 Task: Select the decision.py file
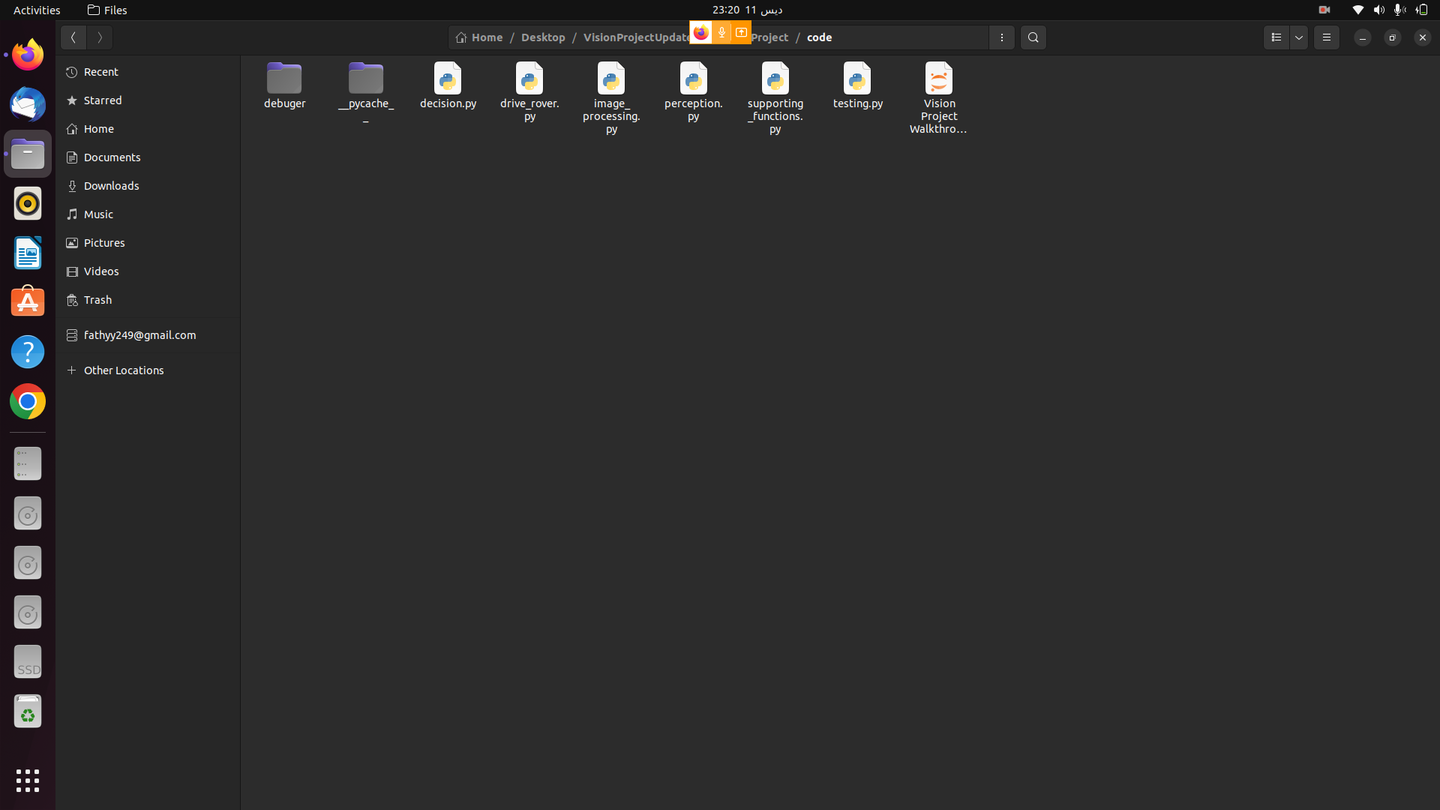(448, 85)
